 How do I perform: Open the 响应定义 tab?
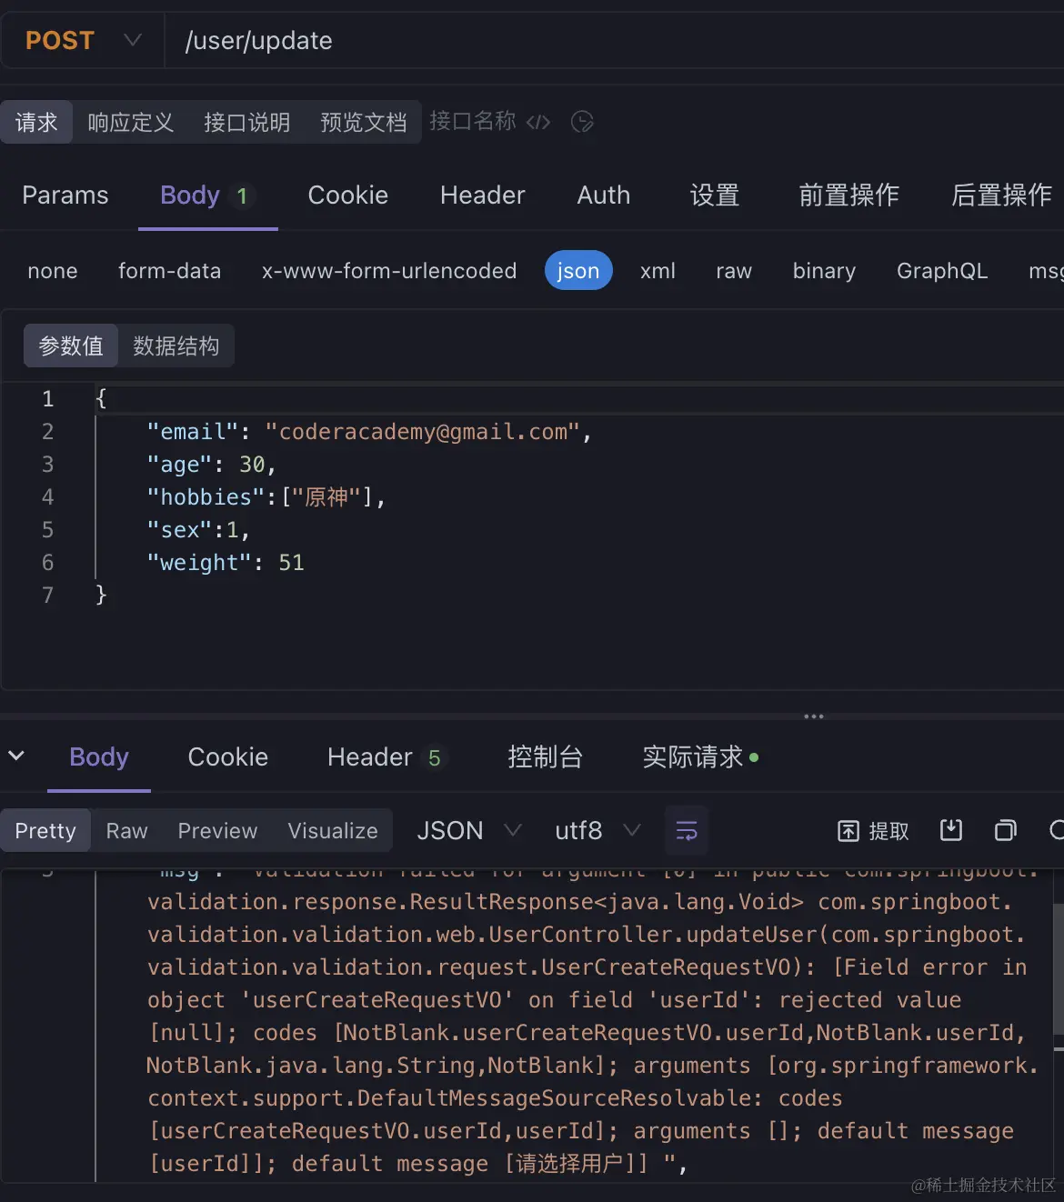coord(130,122)
